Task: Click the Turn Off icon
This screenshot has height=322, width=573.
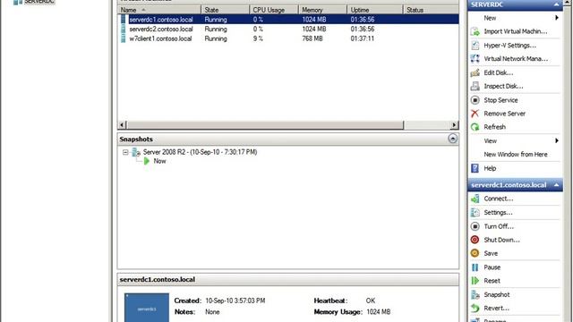Action: click(475, 226)
